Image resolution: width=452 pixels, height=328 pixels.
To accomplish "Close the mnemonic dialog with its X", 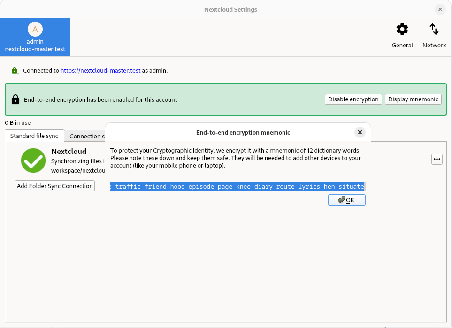I will click(360, 132).
